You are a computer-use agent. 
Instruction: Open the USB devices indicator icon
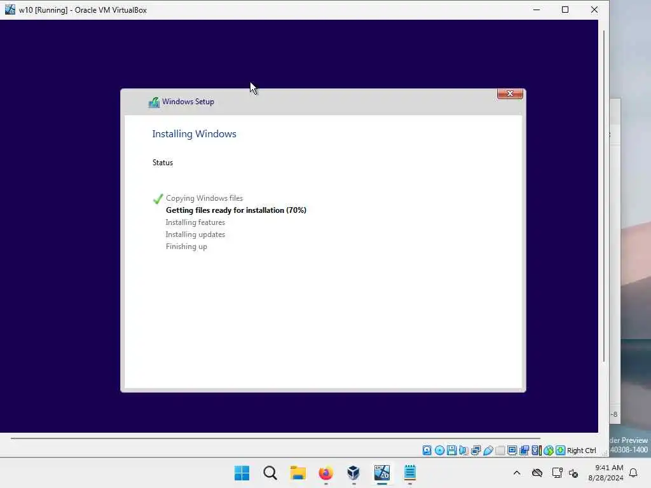click(x=488, y=451)
